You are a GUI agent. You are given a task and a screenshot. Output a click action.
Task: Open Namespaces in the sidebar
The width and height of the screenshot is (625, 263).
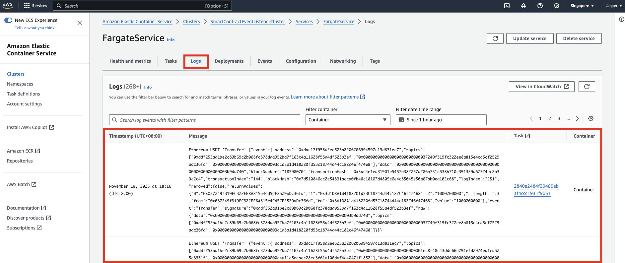point(20,84)
